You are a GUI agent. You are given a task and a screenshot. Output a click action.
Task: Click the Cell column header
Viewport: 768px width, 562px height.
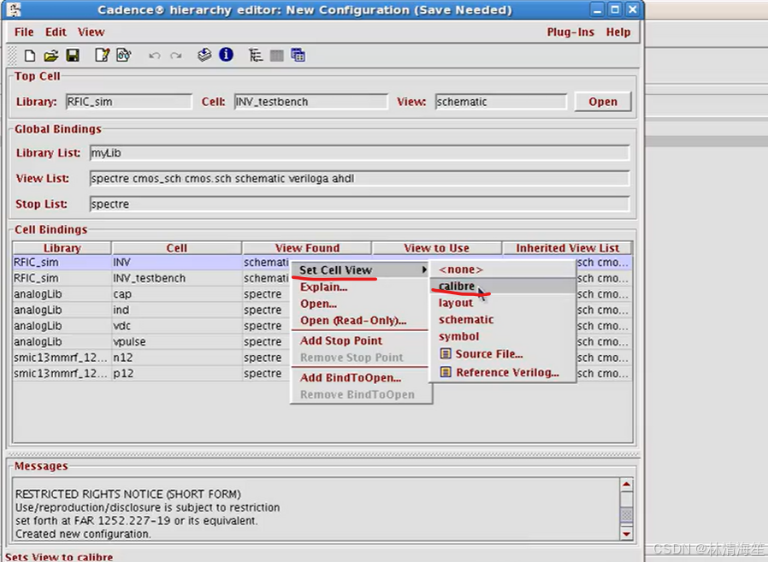pyautogui.click(x=177, y=248)
